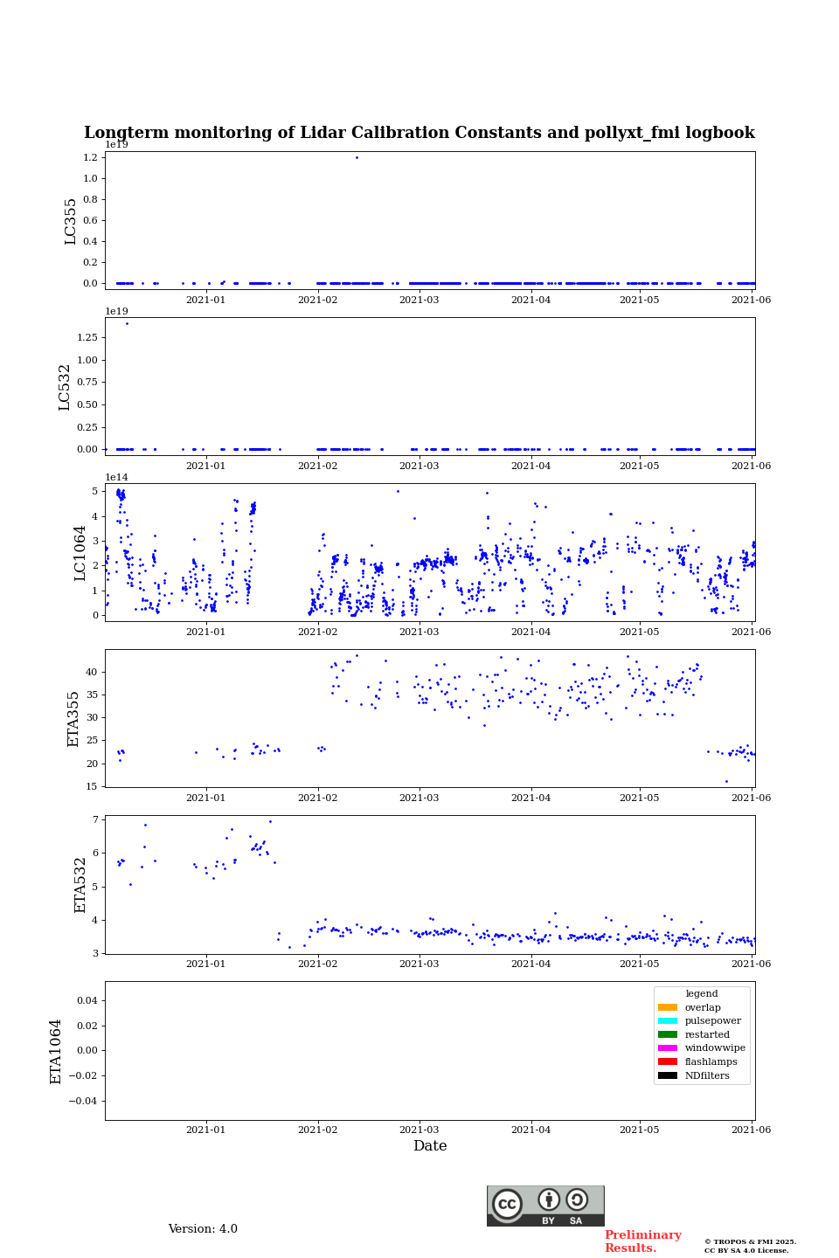Click the orange overlap legend swatch
The width and height of the screenshot is (839, 1258).
(668, 1007)
